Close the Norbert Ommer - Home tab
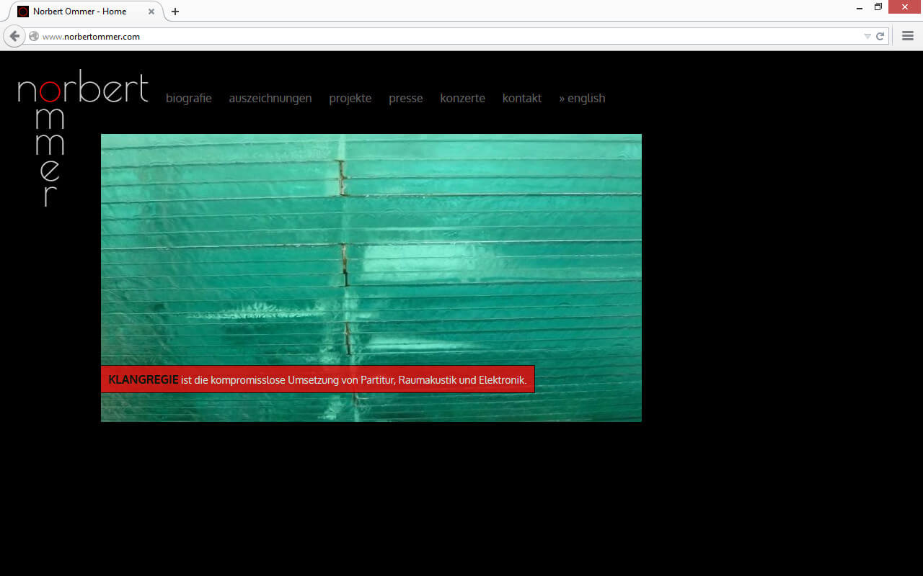 [151, 12]
